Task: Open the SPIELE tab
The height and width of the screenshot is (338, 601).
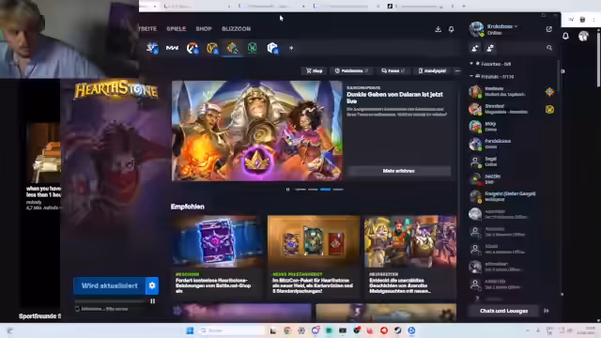Action: coord(177,29)
